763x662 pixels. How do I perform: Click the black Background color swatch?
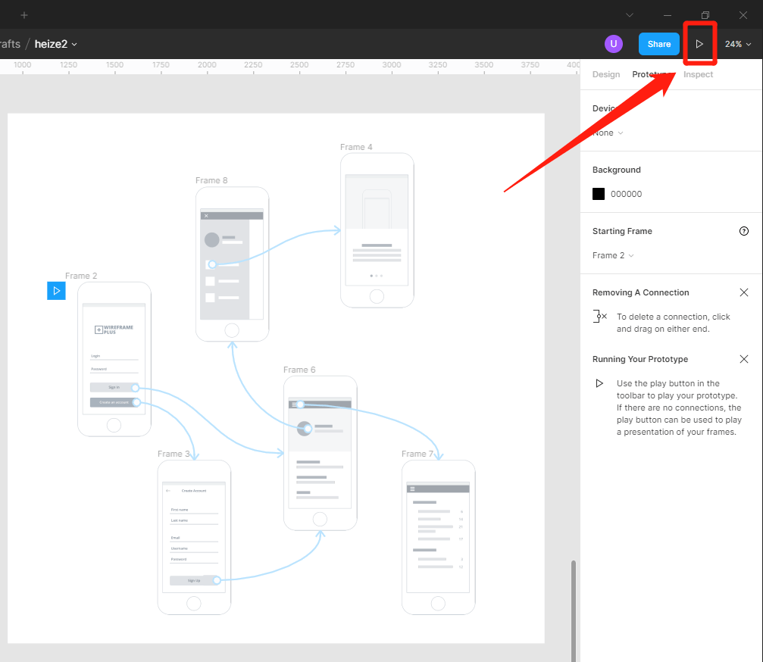click(x=599, y=194)
